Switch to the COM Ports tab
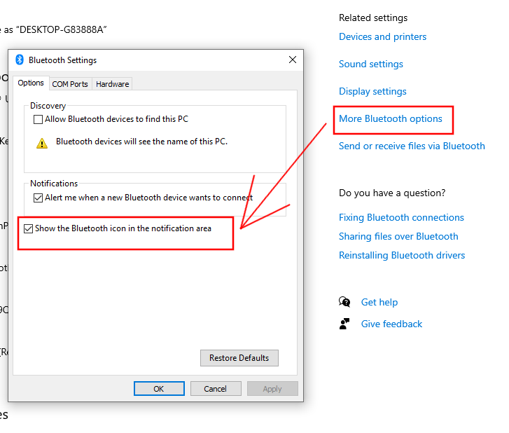 point(70,84)
